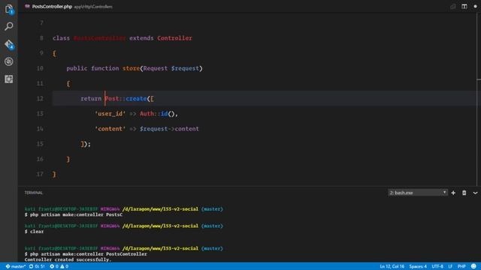The image size is (481, 270).
Task: Click the warnings count icon in status bar
Action: coord(64,266)
